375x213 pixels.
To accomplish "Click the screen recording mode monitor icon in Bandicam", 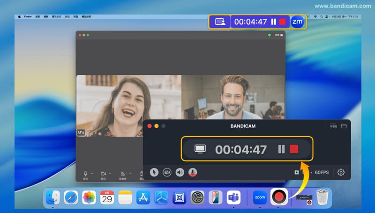I will point(200,149).
